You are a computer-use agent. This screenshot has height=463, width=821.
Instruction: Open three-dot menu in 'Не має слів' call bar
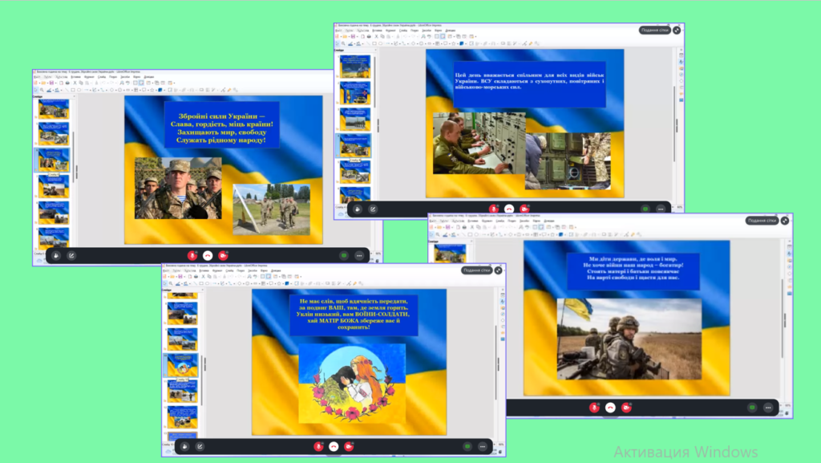point(483,446)
